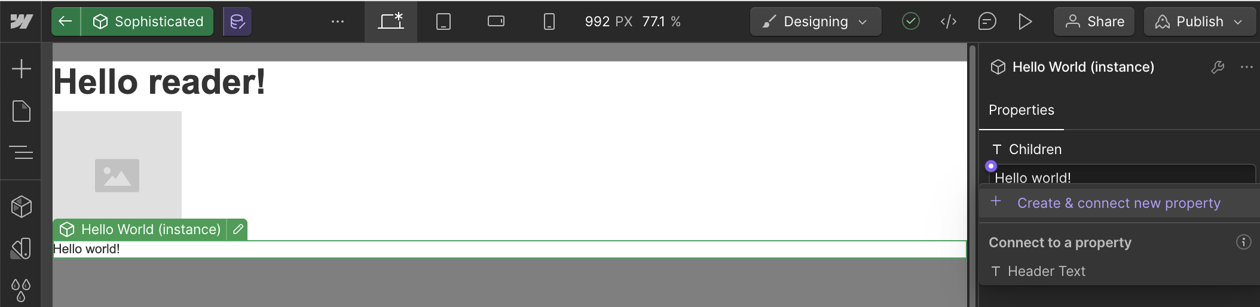Click Create & connect new property
1260x307 pixels.
(x=1118, y=203)
